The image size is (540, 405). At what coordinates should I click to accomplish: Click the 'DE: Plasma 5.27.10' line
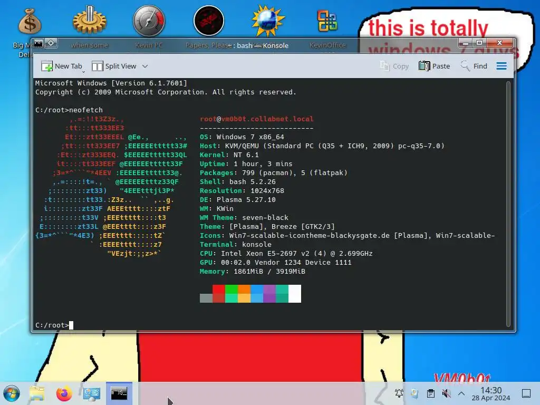(x=238, y=199)
